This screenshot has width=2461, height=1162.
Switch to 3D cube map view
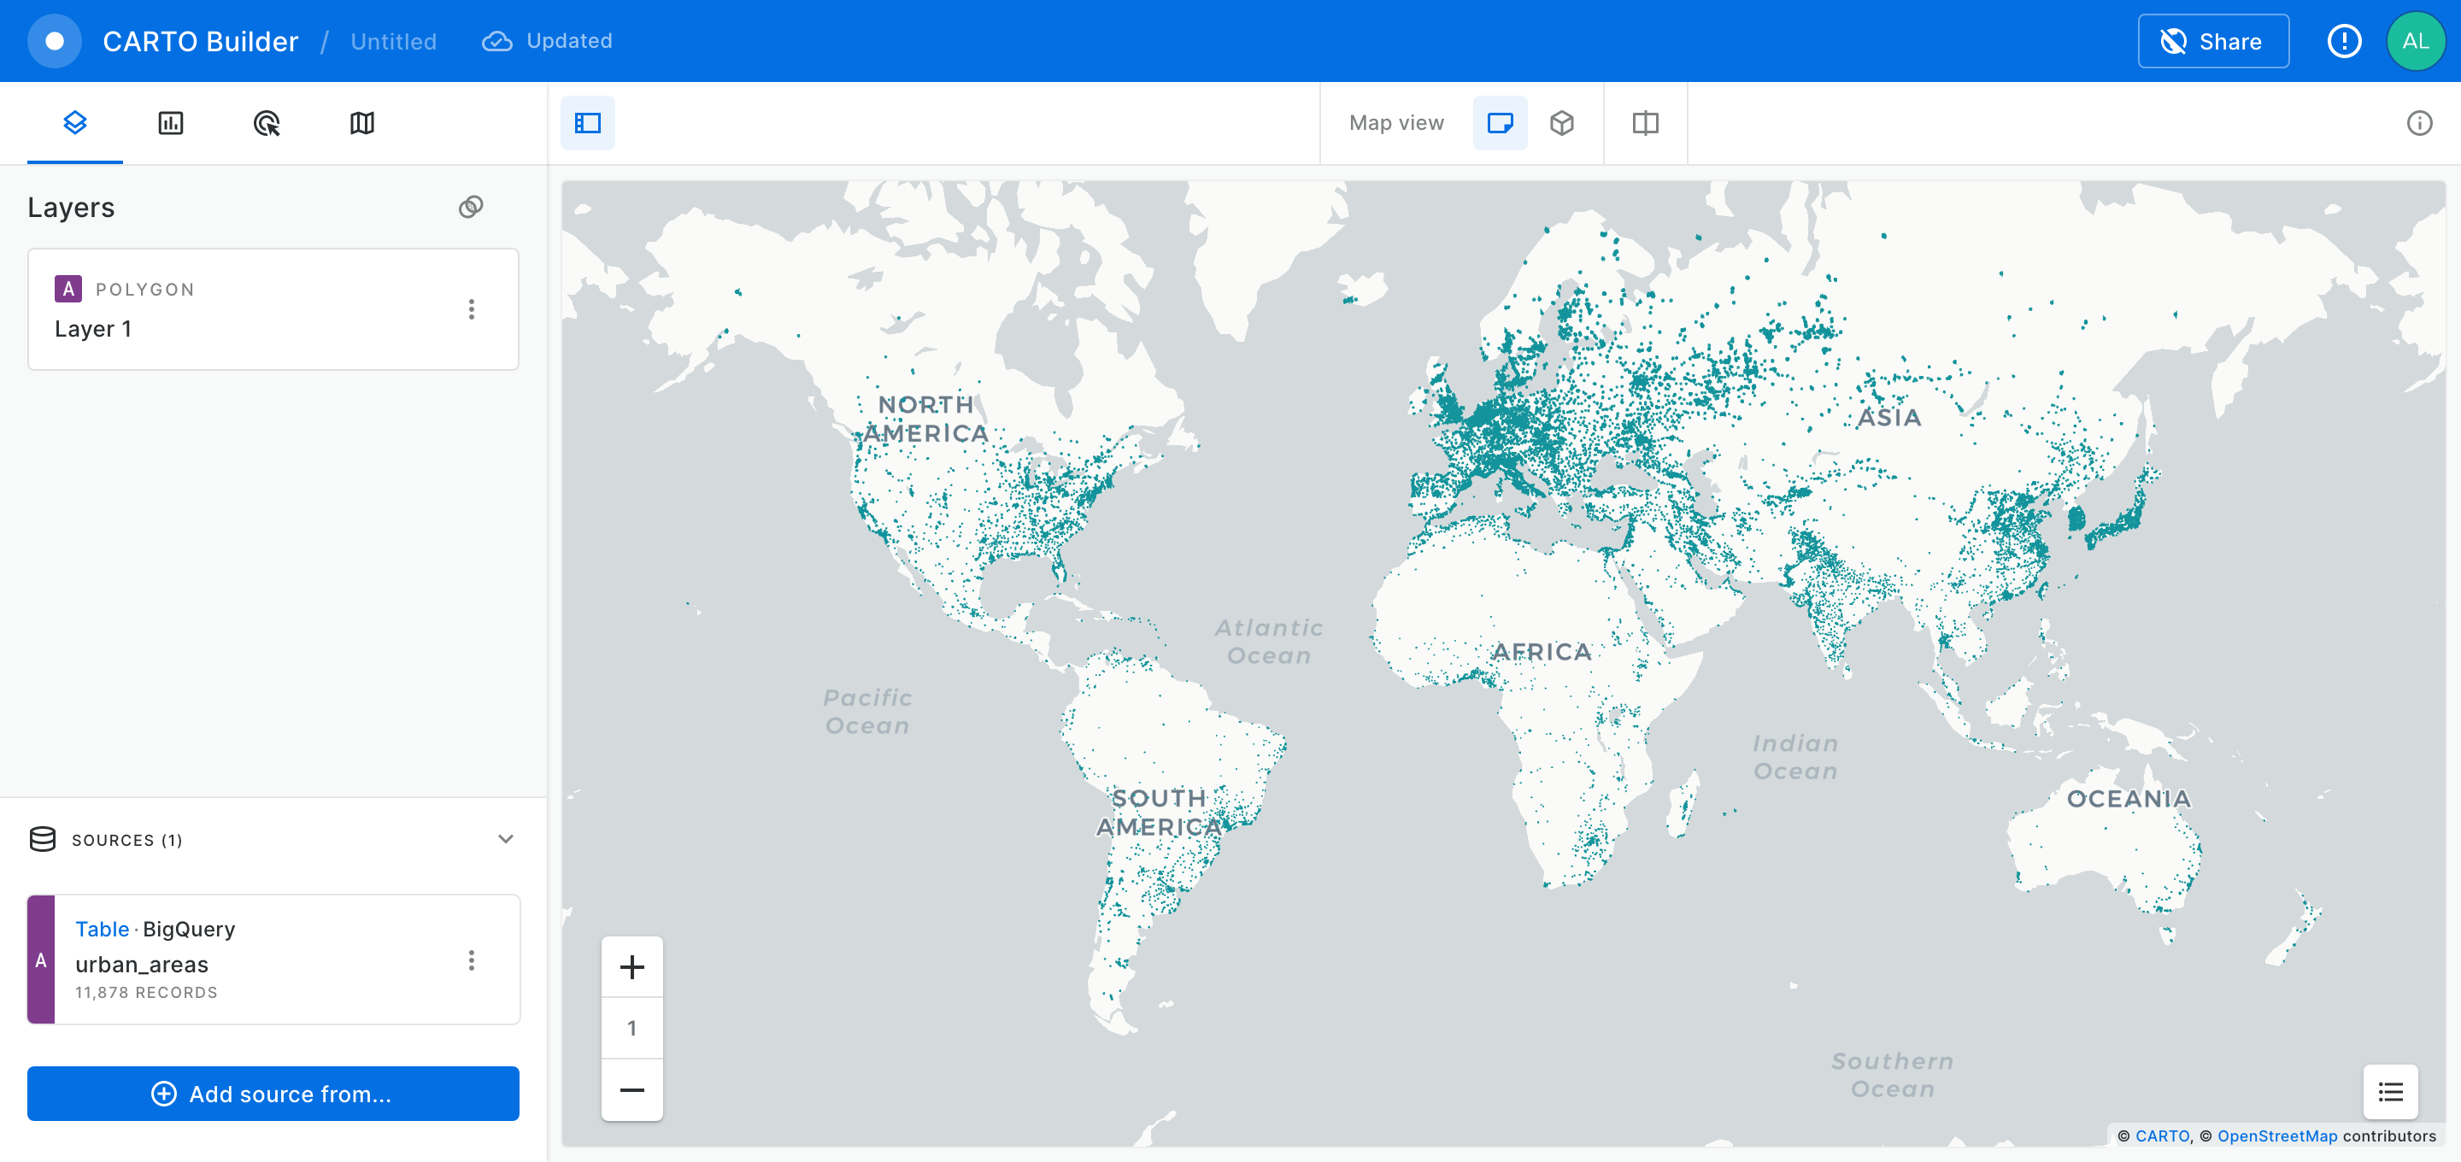coord(1562,122)
